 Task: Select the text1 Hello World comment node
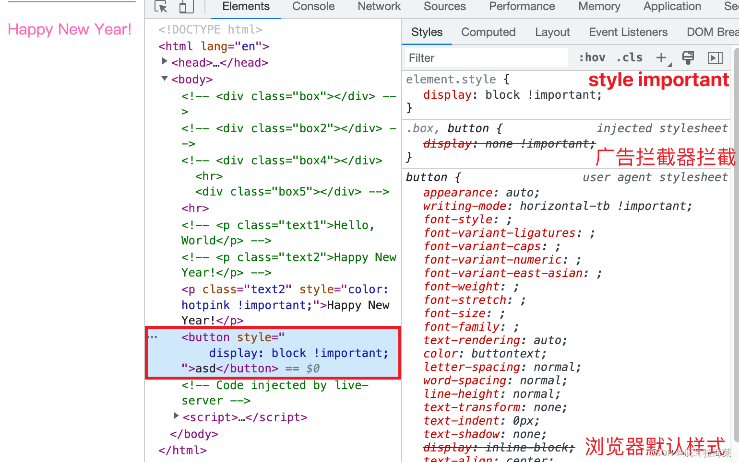pos(278,232)
